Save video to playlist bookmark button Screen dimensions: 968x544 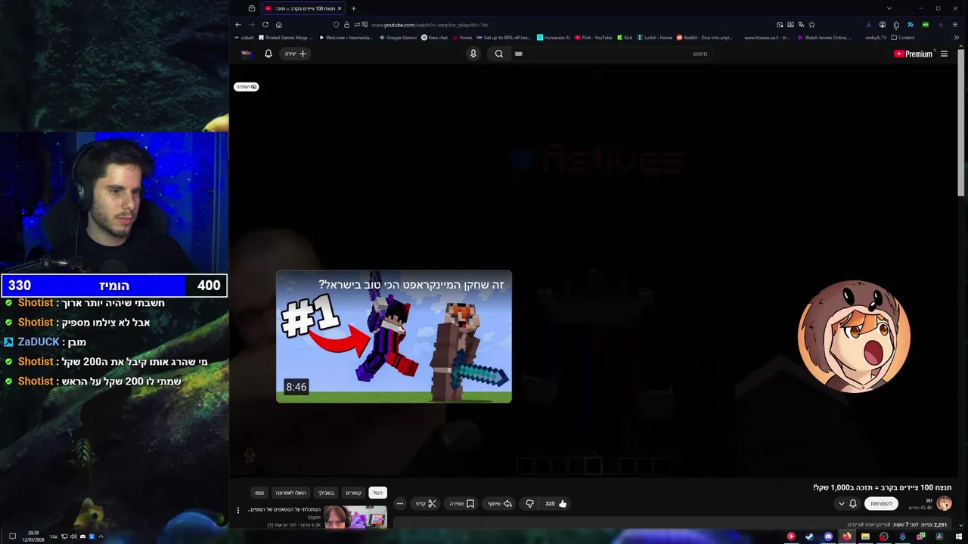pyautogui.click(x=461, y=503)
